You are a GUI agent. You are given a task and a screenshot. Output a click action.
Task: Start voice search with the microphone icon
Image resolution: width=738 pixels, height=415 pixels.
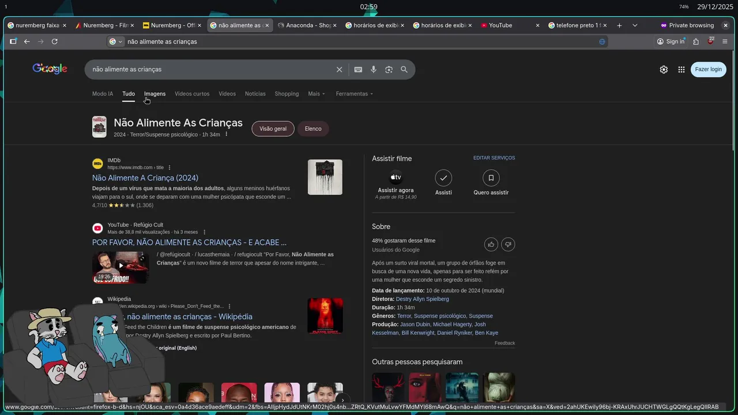[x=374, y=69]
